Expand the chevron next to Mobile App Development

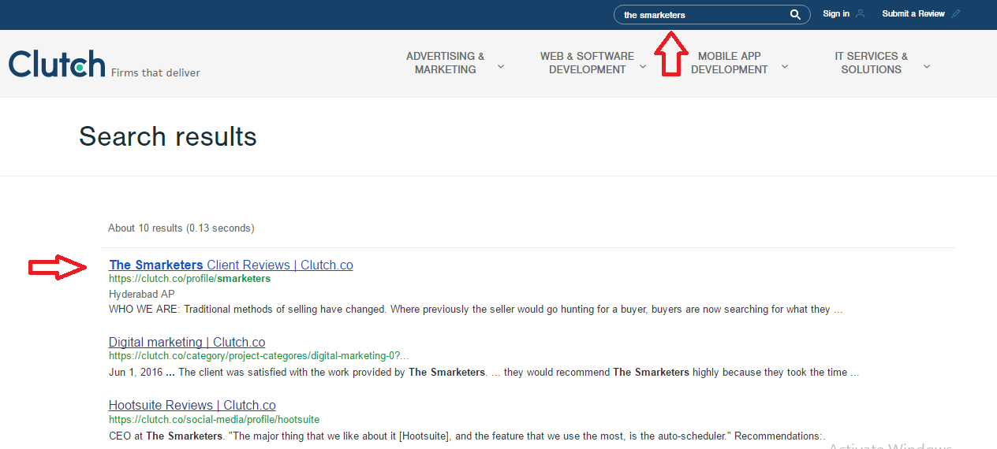point(785,66)
